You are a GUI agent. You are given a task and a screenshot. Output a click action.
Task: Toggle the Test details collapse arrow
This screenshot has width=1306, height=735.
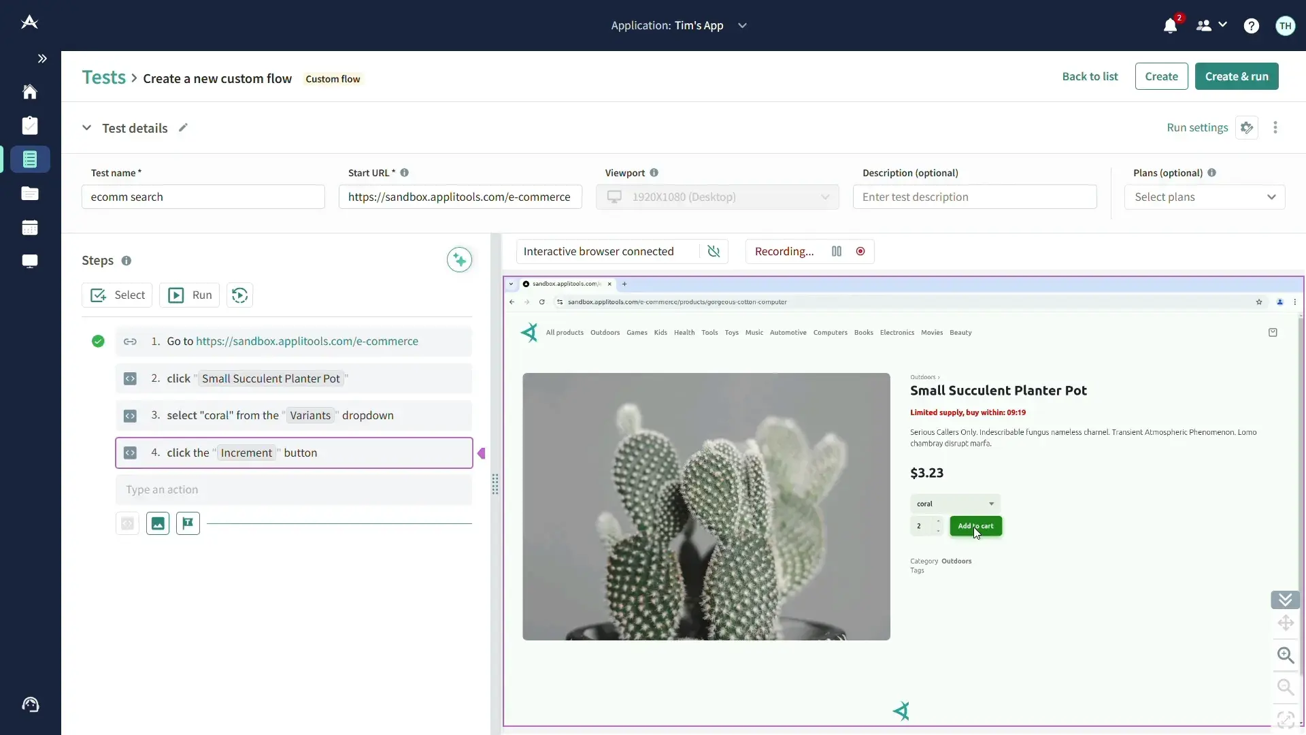click(x=86, y=127)
